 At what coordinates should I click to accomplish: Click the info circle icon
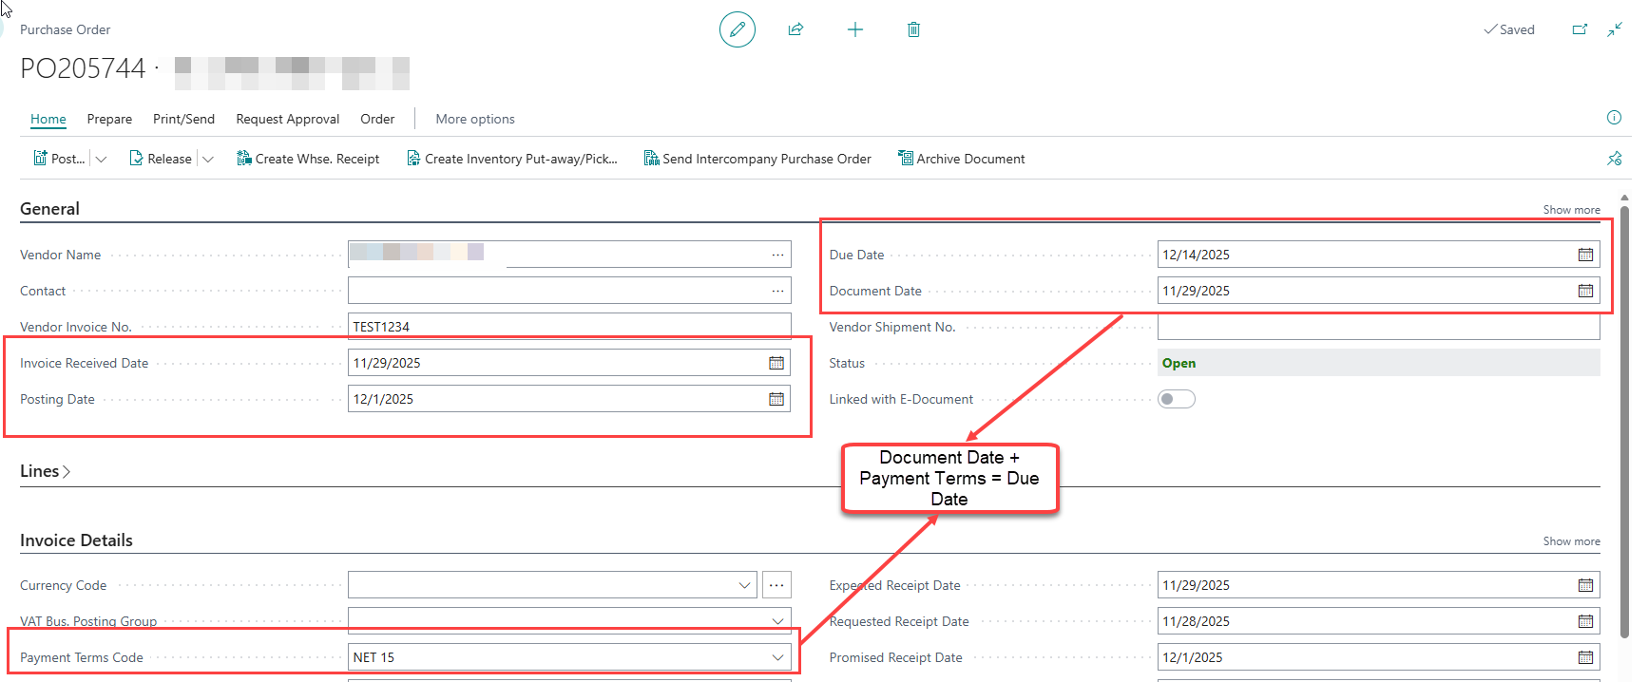point(1614,118)
